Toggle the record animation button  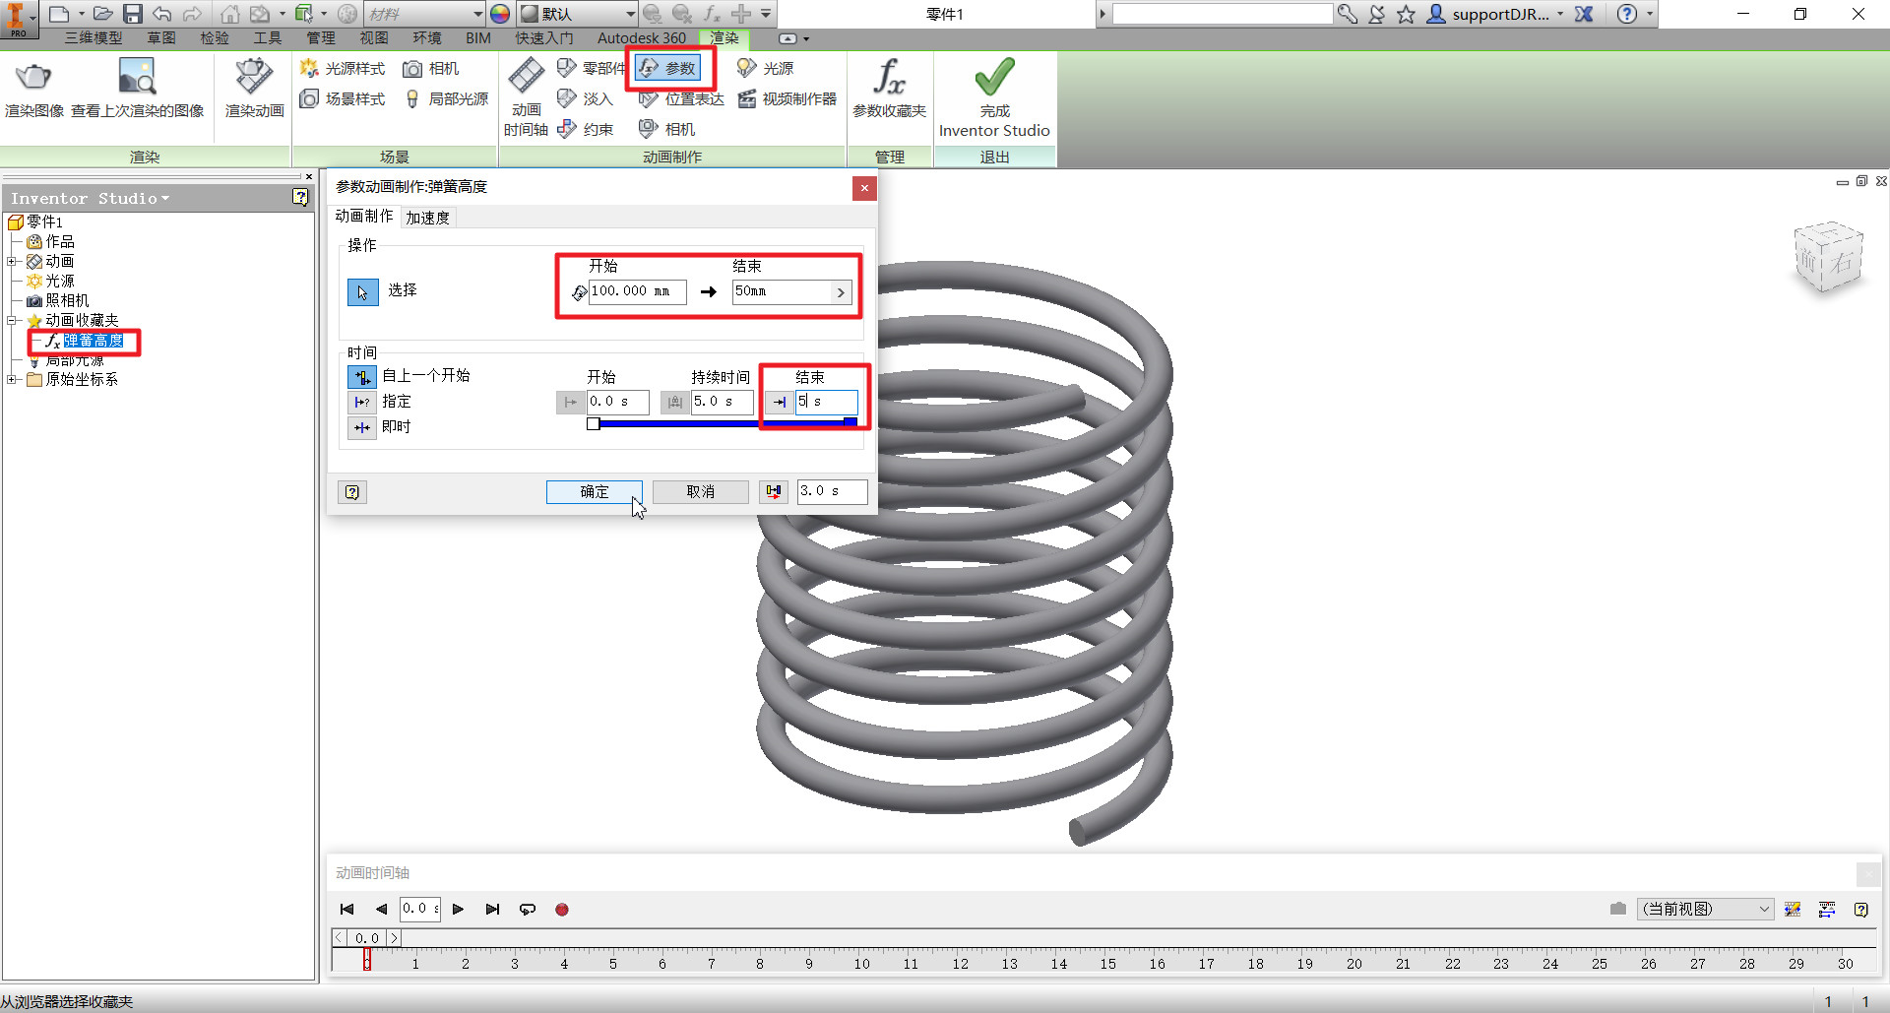click(562, 910)
